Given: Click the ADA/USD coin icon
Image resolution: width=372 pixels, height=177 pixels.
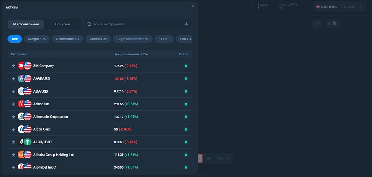Looking at the screenshot, I should (21, 91).
